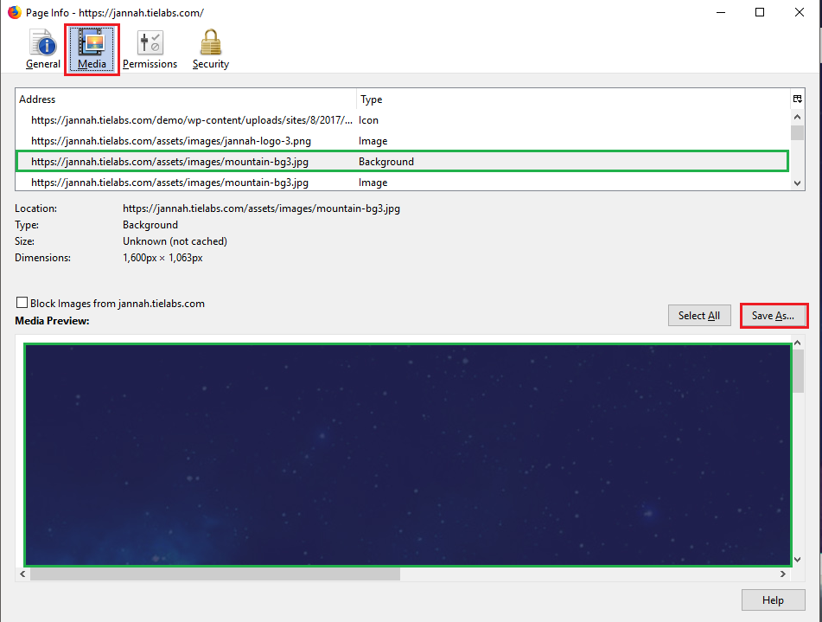The image size is (822, 622).
Task: Click the Size value Unknown (not cached)
Action: point(175,241)
